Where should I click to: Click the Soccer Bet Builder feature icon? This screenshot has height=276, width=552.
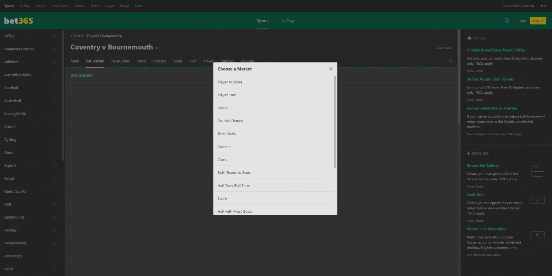(537, 171)
